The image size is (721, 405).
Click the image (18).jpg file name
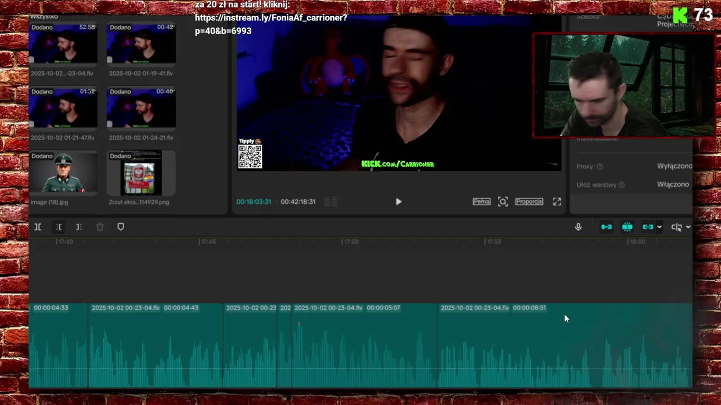click(x=49, y=202)
